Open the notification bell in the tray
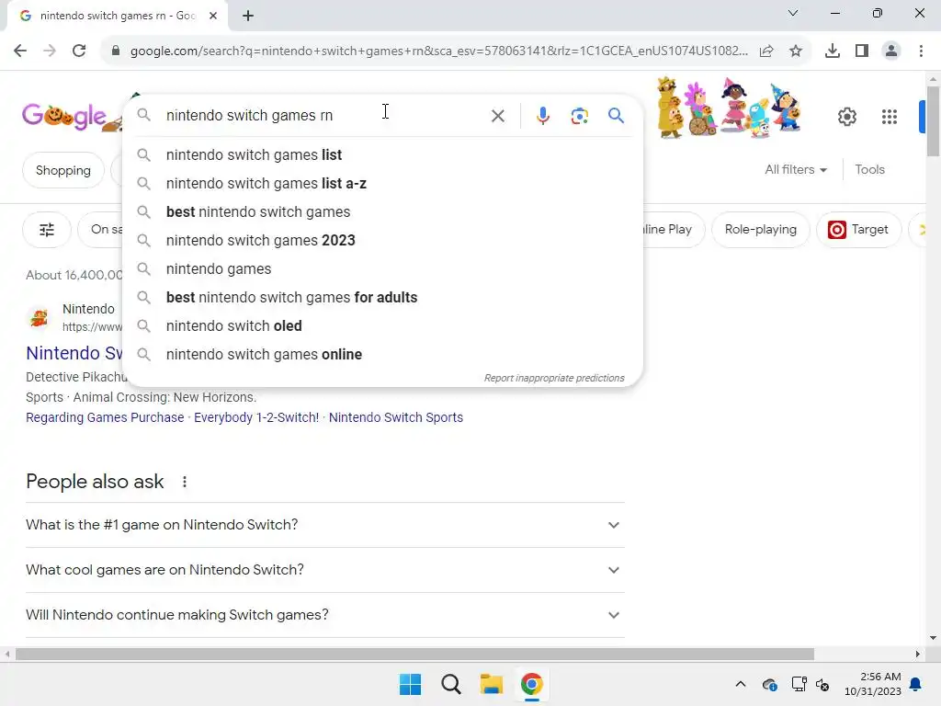The height and width of the screenshot is (706, 941). click(x=916, y=684)
